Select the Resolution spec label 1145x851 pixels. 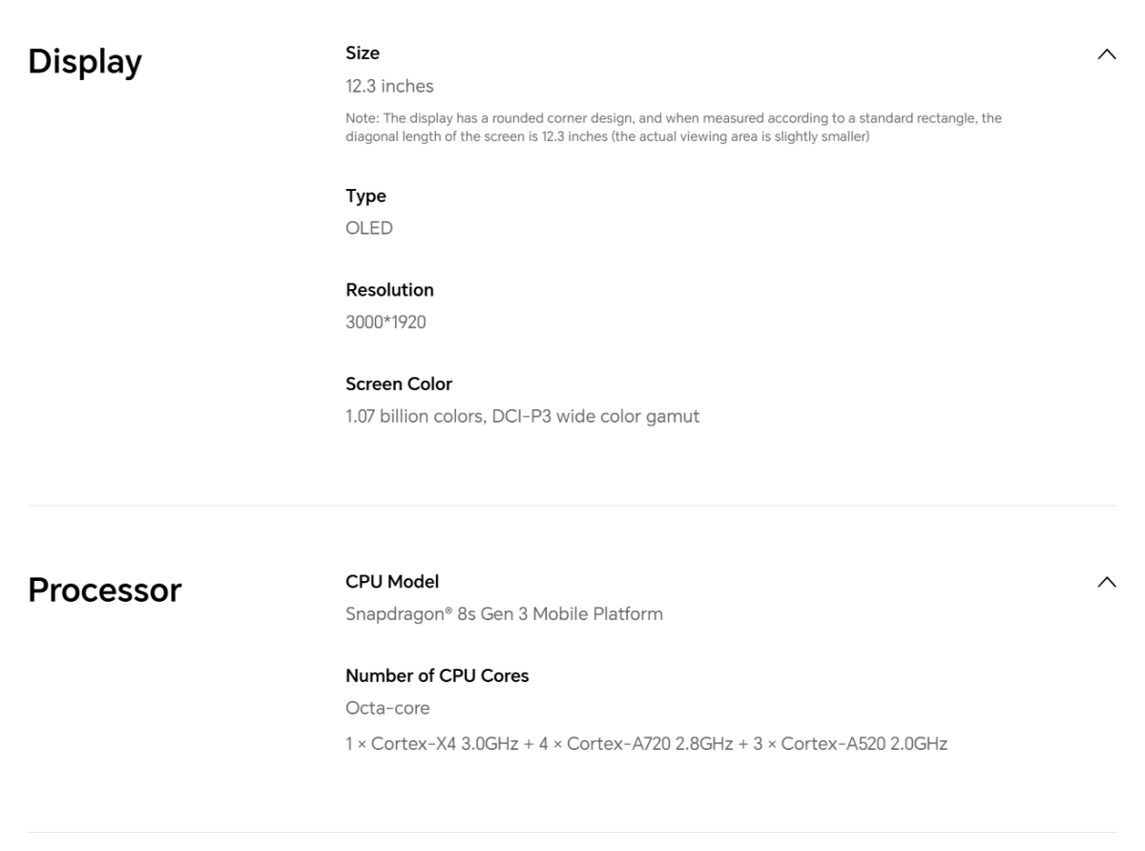389,290
